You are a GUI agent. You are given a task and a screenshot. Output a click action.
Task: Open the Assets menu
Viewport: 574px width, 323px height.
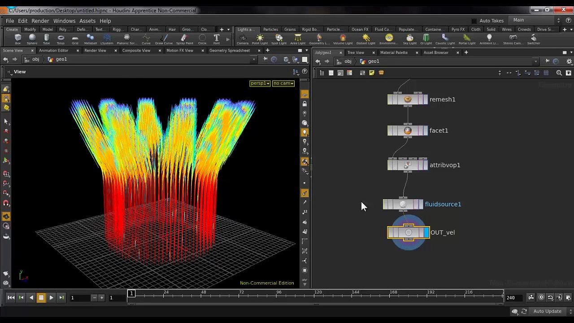[87, 21]
